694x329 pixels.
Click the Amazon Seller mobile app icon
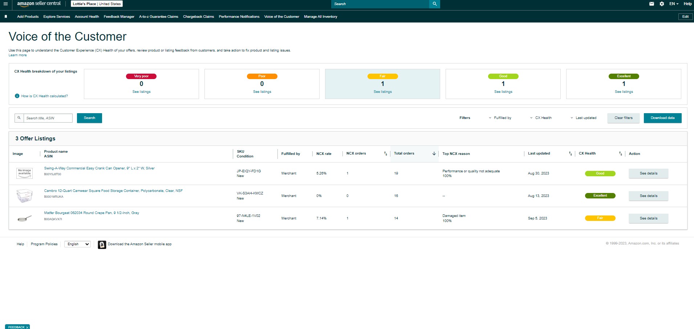(x=102, y=244)
